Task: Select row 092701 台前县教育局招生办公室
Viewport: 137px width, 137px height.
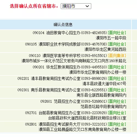Action: coord(66,115)
